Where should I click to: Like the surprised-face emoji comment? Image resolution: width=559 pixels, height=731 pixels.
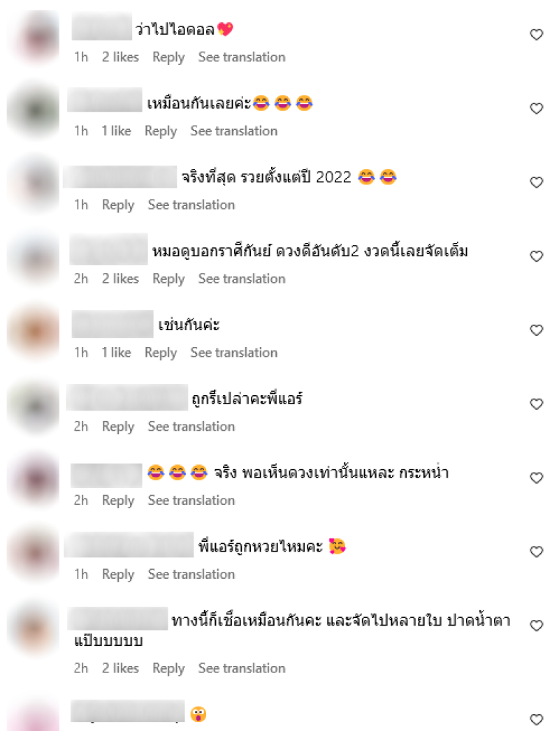click(537, 719)
